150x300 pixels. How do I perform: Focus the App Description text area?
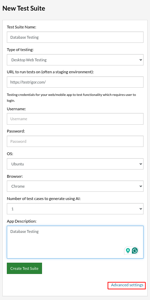point(75,242)
